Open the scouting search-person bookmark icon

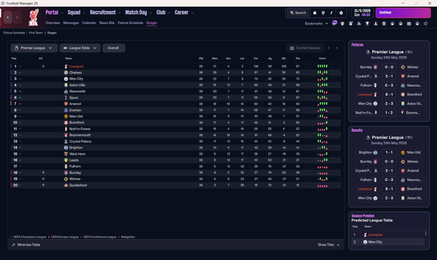tap(359, 24)
